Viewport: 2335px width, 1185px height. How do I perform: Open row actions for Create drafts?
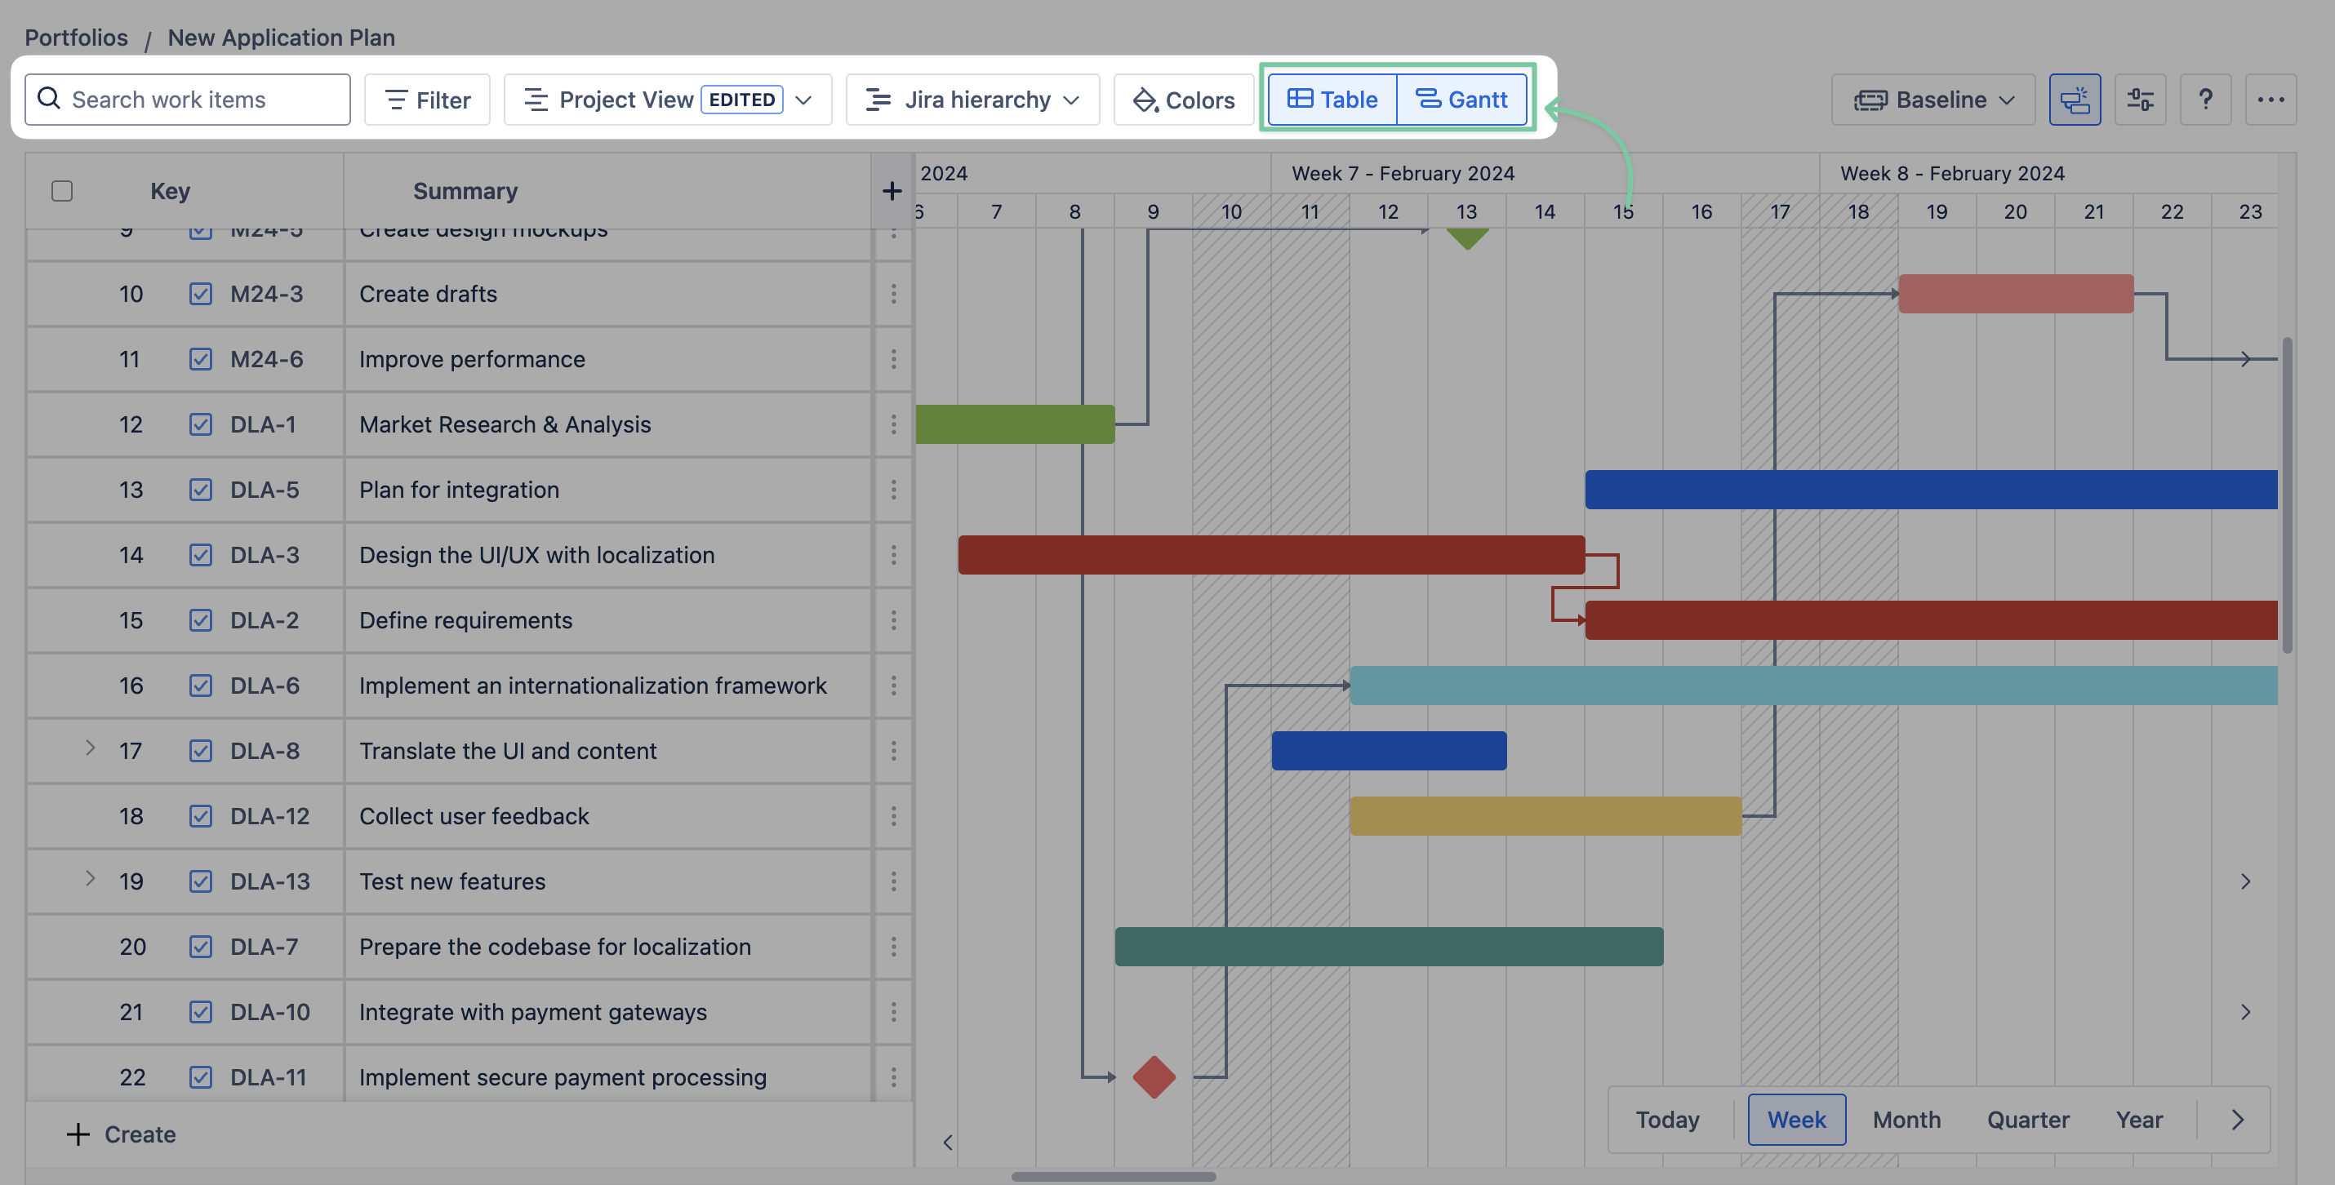point(893,294)
